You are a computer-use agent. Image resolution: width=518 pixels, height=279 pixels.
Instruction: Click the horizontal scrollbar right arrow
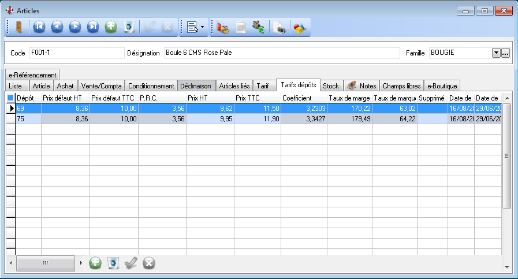(x=81, y=263)
